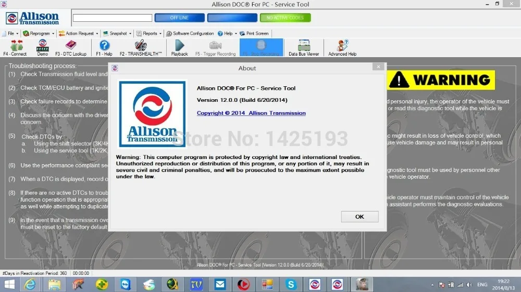This screenshot has height=292, width=521.
Task: Click the highlighted Stop Recording button
Action: click(261, 48)
